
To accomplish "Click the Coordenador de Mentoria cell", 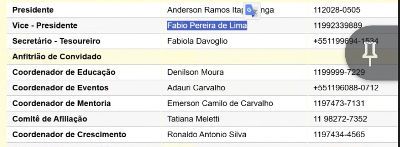I will click(62, 104).
